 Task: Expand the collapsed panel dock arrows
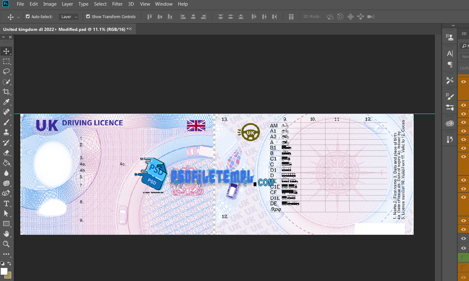click(x=453, y=26)
